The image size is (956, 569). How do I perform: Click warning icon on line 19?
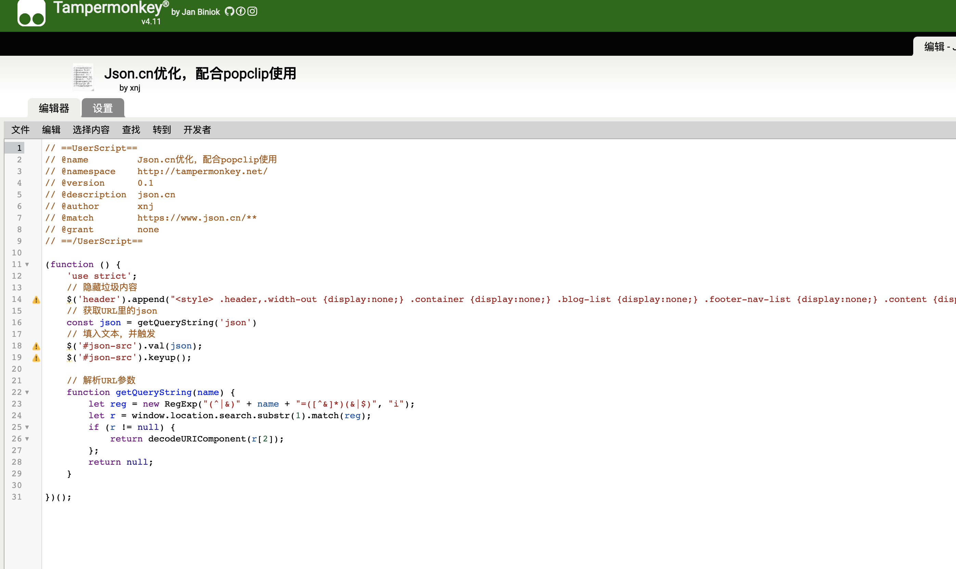[36, 358]
